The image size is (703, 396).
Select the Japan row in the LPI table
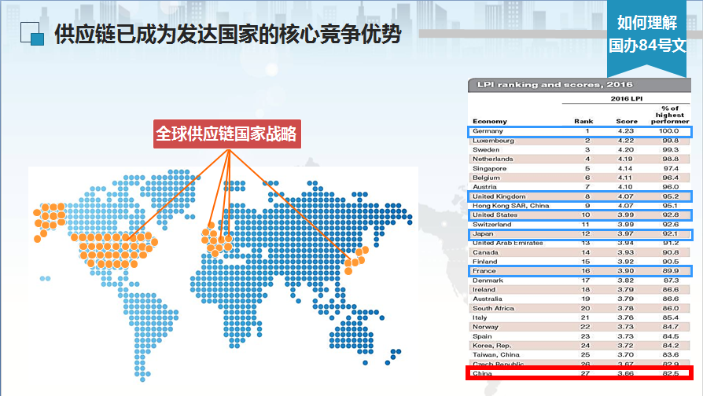click(579, 234)
